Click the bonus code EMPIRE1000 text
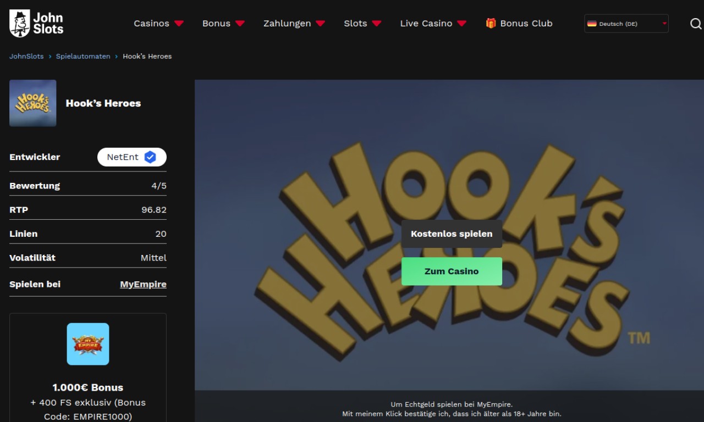The image size is (704, 422). (x=102, y=417)
